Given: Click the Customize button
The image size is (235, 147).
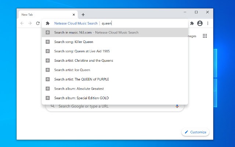Looking at the screenshot, I should pos(195,132).
